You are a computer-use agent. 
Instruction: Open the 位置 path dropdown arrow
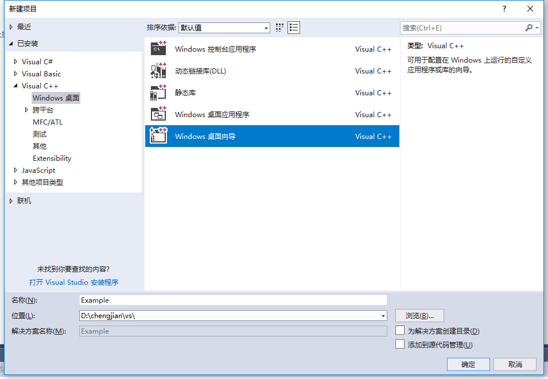383,316
